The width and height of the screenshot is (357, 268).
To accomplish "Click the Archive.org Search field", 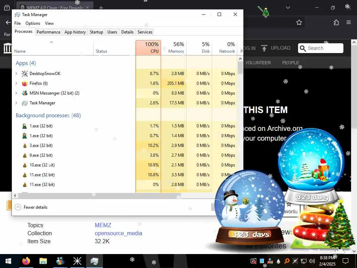I will click(321, 48).
